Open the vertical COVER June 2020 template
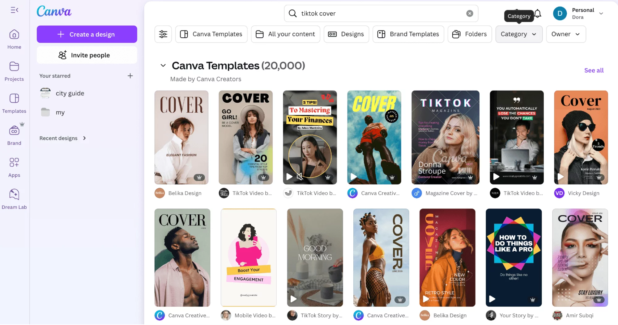 tap(381, 258)
